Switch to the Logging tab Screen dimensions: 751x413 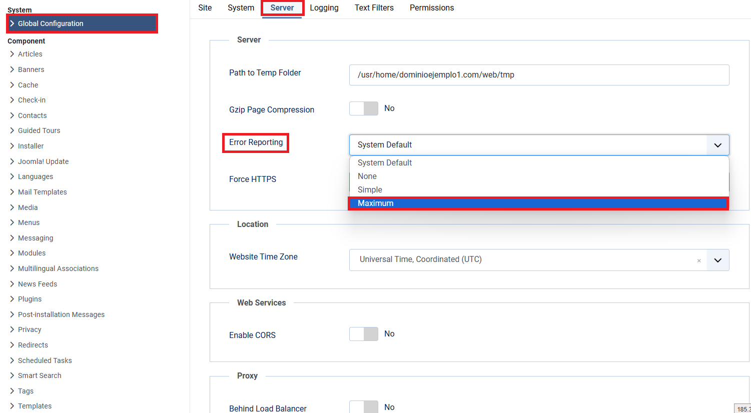324,8
